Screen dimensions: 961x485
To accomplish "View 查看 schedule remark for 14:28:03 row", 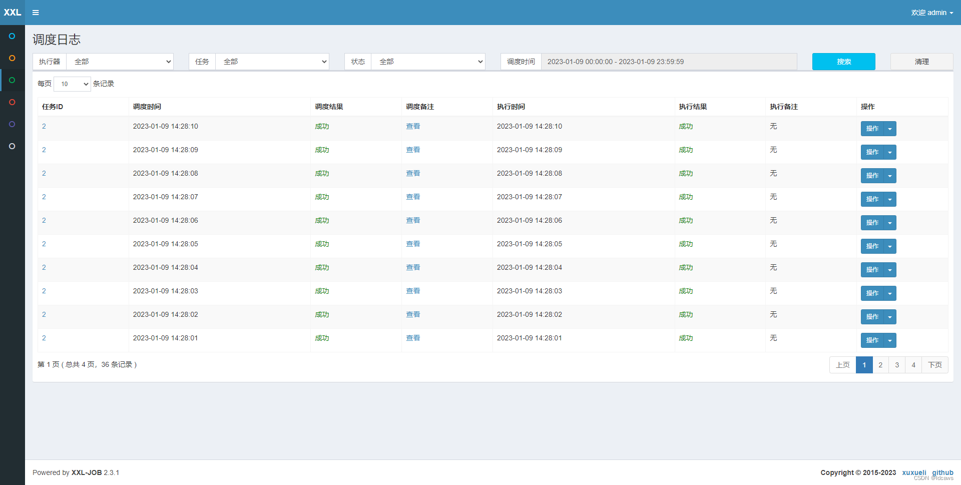I will pyautogui.click(x=413, y=291).
